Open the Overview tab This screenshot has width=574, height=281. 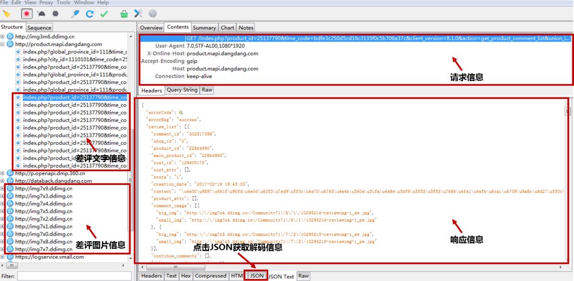tap(151, 28)
